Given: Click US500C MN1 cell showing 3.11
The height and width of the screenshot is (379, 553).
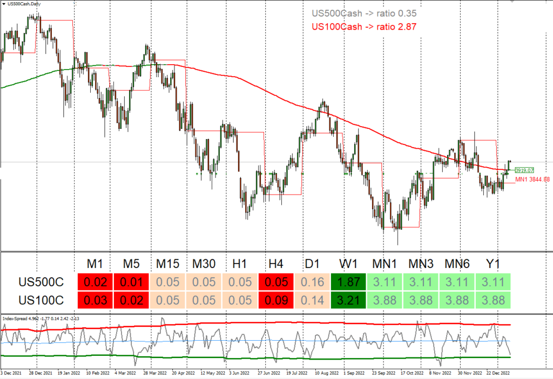Looking at the screenshot, I should click(385, 282).
